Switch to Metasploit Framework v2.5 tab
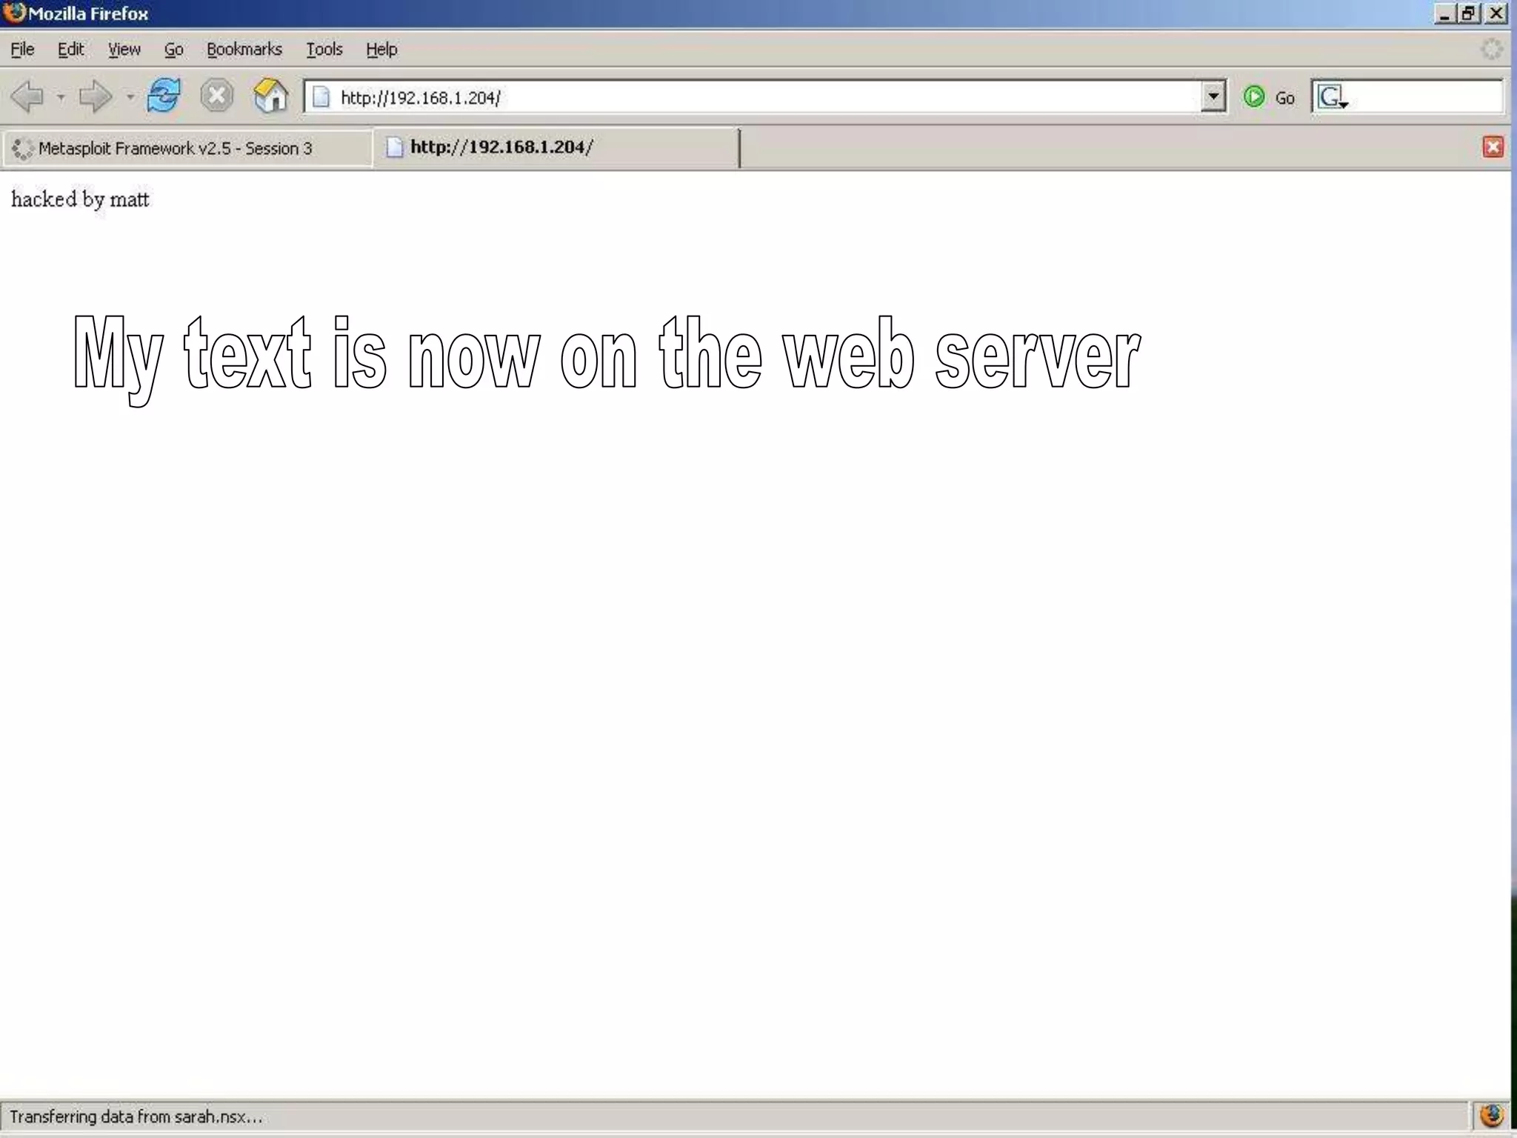This screenshot has height=1138, width=1517. 176,148
